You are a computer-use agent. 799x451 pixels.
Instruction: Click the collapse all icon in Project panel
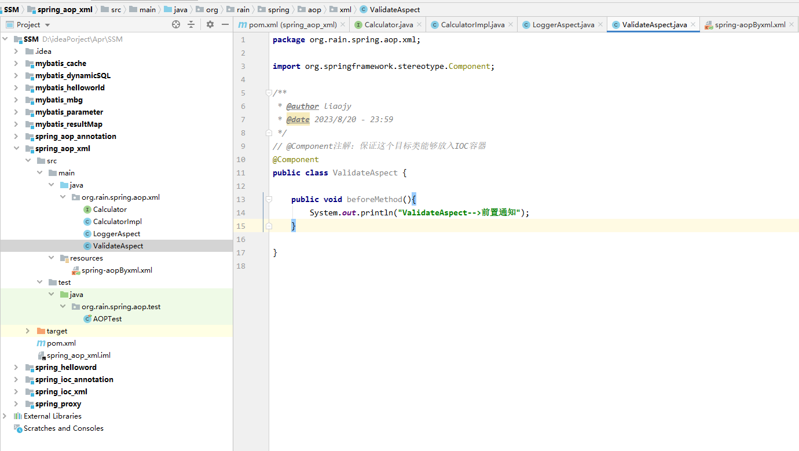(x=191, y=24)
